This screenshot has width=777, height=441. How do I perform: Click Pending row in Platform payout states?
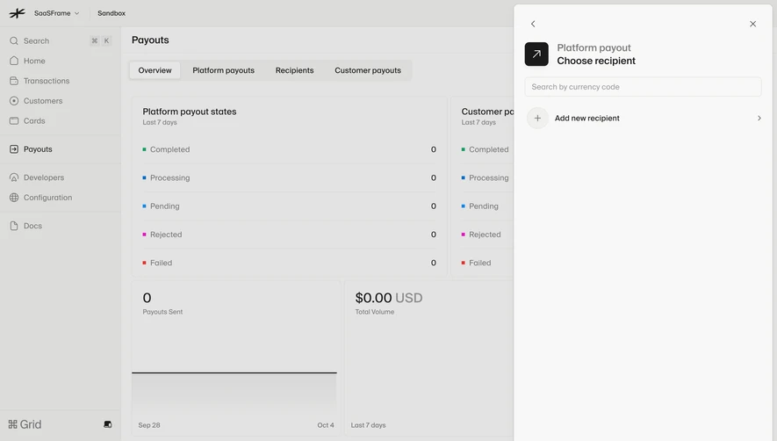pos(290,206)
